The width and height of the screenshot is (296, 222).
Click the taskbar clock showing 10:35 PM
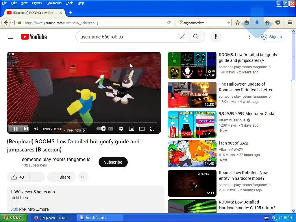click(x=285, y=218)
